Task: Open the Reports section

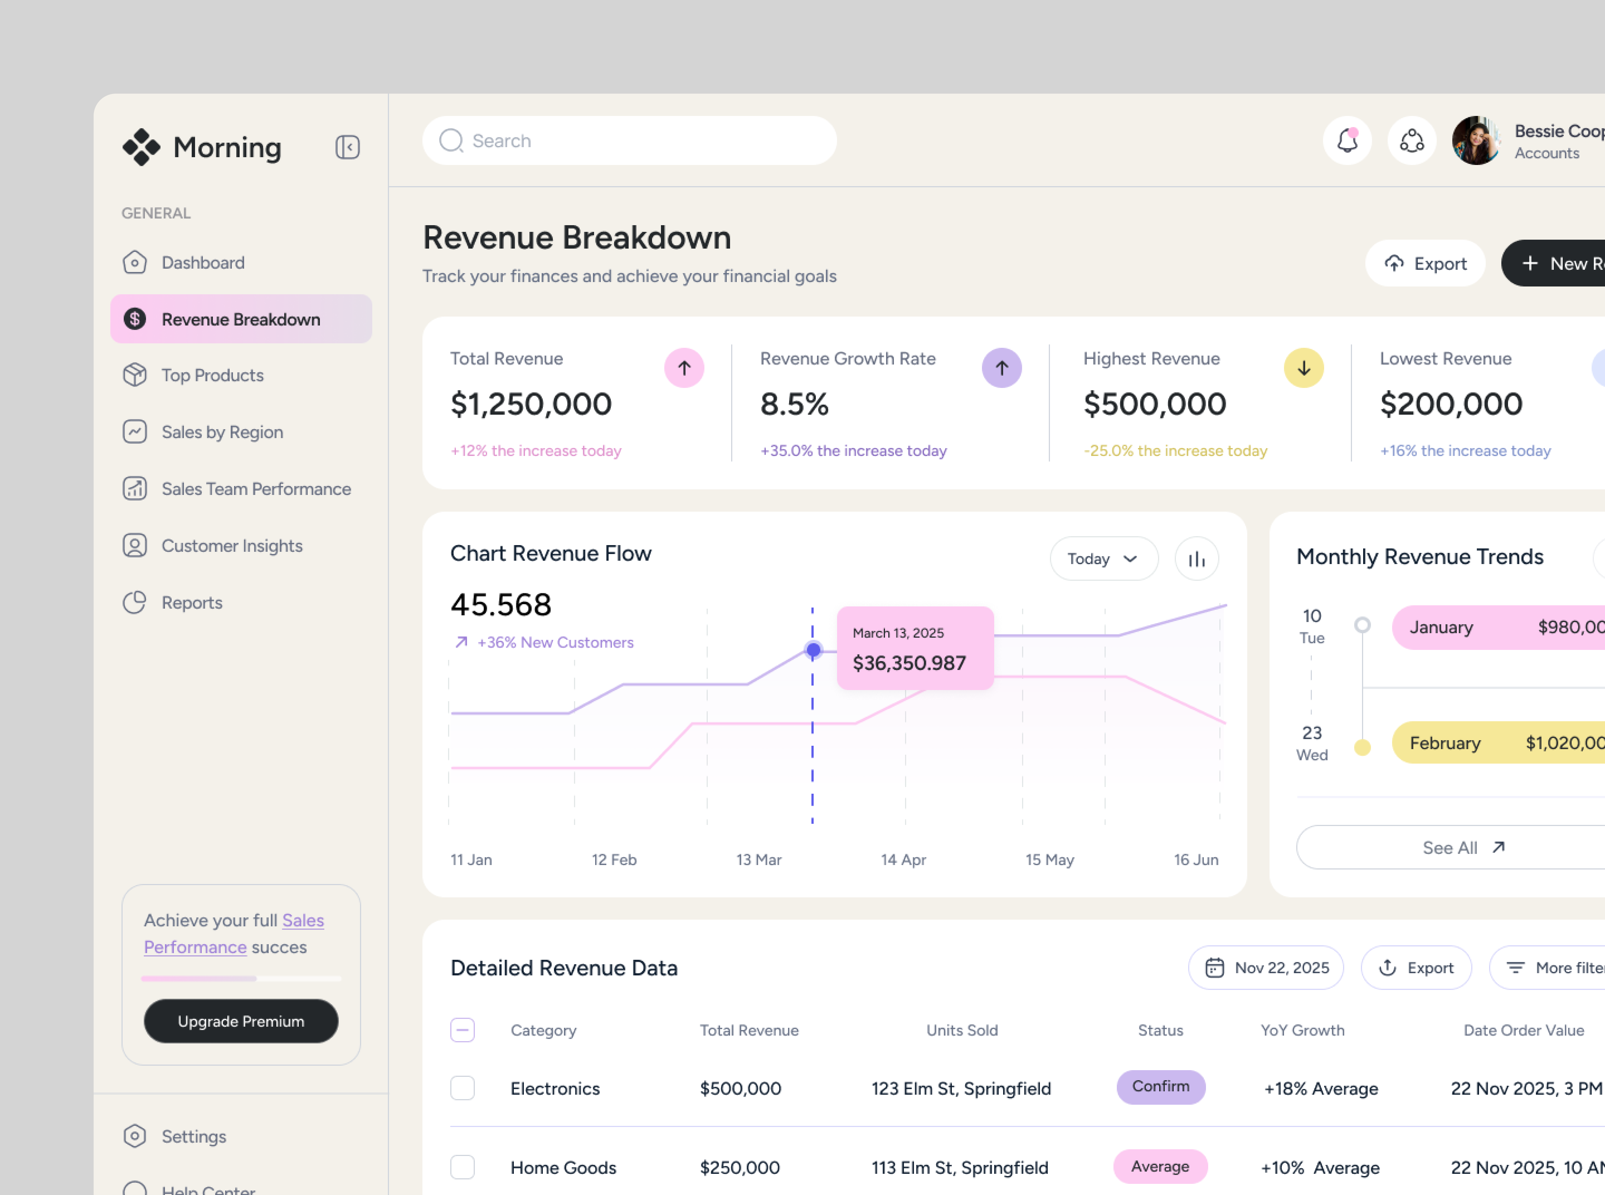Action: coord(191,602)
